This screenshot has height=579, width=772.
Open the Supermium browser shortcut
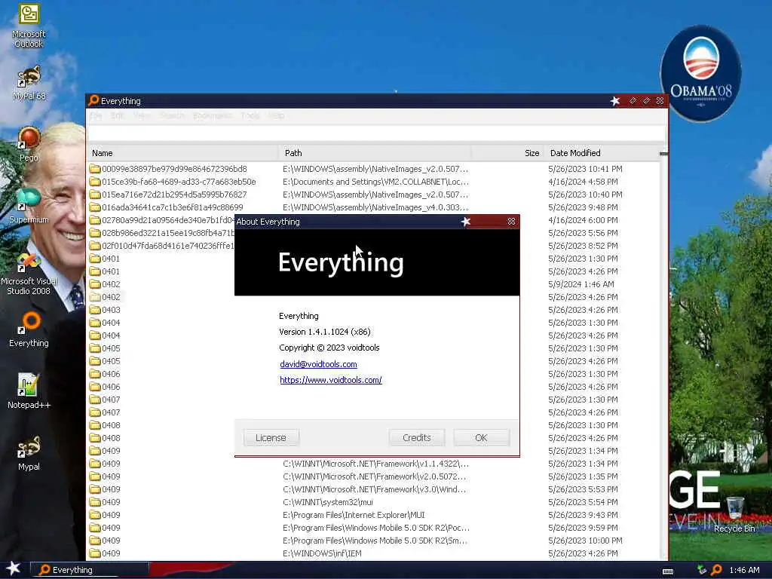[29, 206]
